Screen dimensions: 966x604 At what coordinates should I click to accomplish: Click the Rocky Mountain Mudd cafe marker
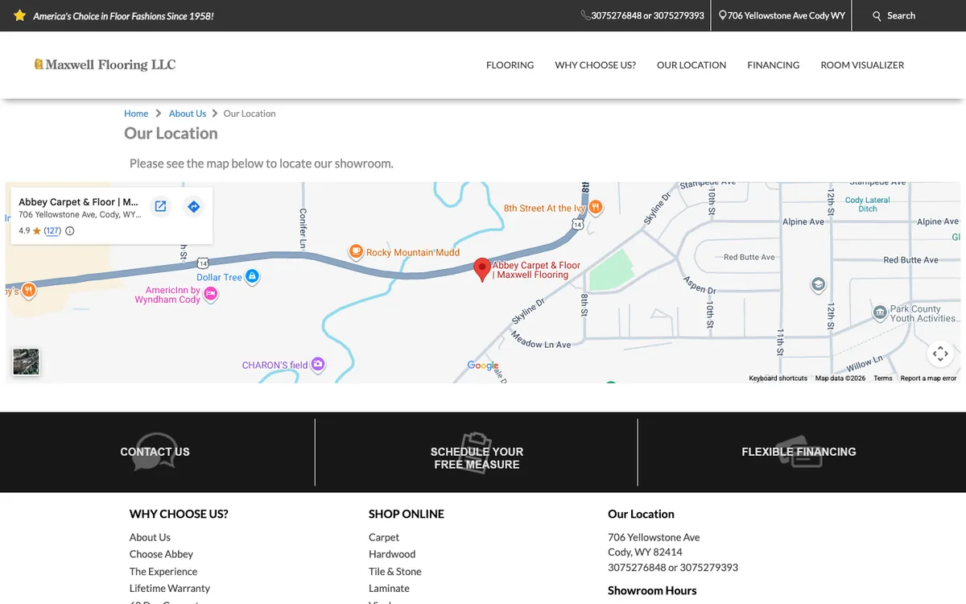click(356, 252)
